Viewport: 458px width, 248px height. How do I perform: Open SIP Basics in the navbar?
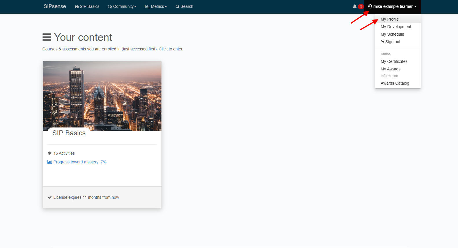tap(87, 6)
